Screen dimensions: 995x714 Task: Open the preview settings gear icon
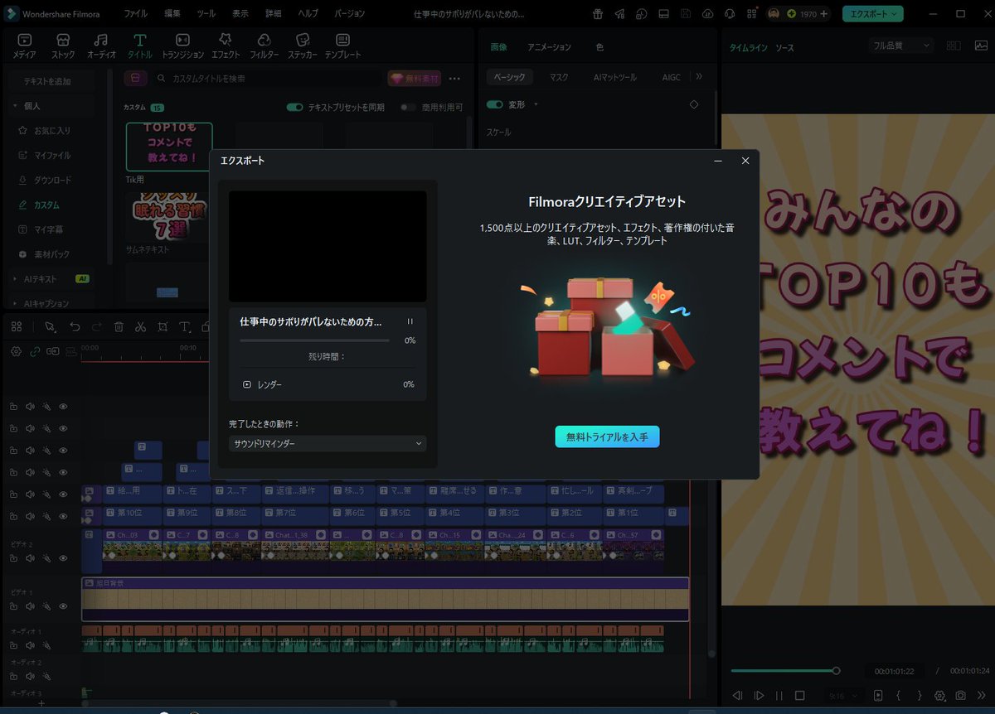[x=940, y=696]
